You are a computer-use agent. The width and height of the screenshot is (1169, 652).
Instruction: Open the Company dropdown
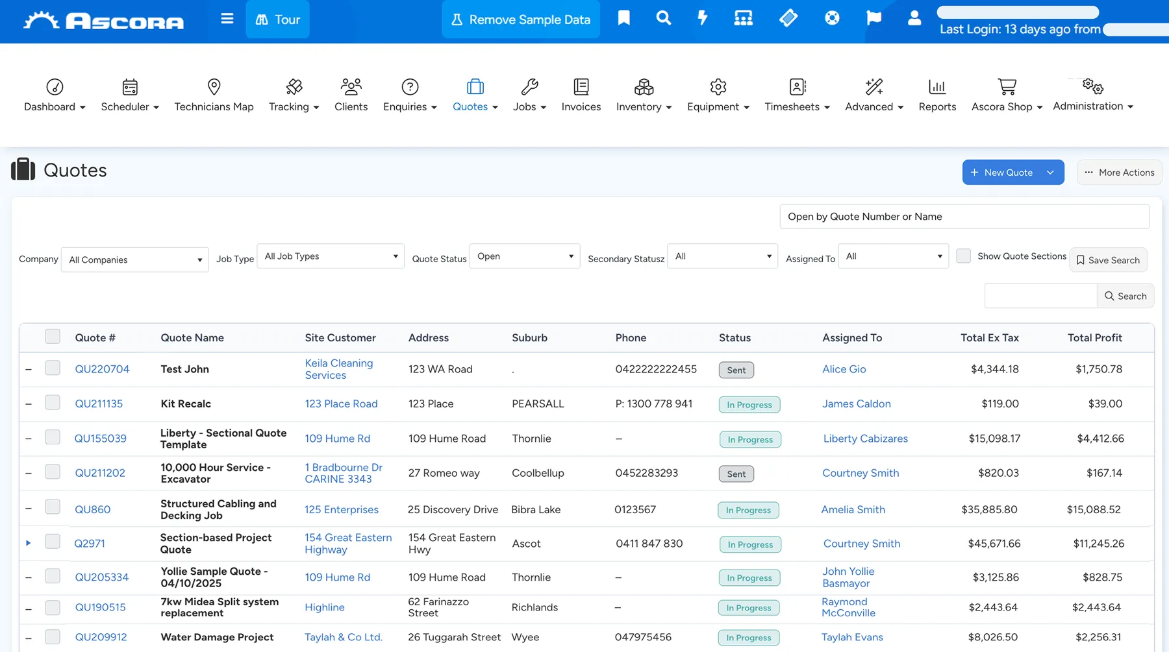(x=135, y=260)
